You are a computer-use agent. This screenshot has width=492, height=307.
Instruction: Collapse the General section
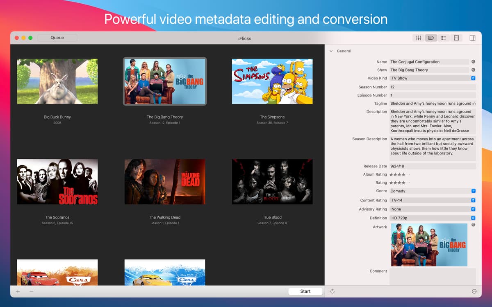tap(331, 51)
